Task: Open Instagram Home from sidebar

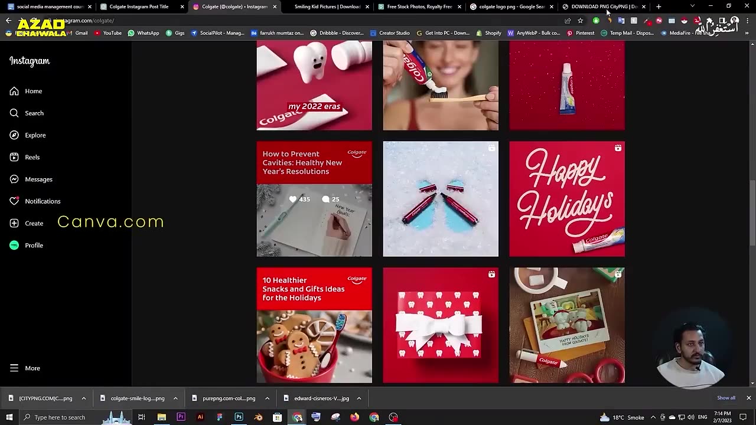Action: click(x=26, y=91)
